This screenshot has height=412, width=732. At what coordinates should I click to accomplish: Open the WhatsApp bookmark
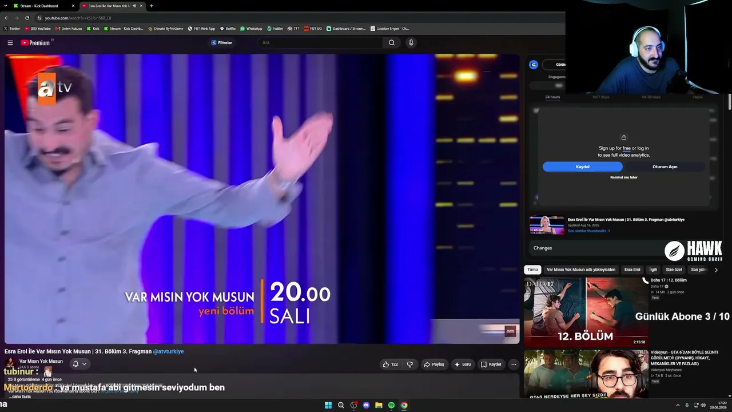pos(251,28)
